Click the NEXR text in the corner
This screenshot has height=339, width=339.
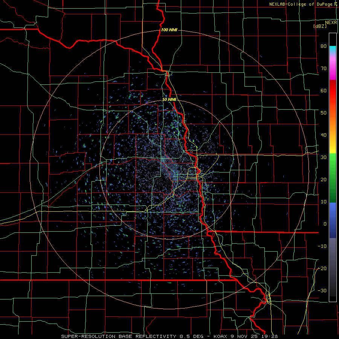click(x=331, y=23)
